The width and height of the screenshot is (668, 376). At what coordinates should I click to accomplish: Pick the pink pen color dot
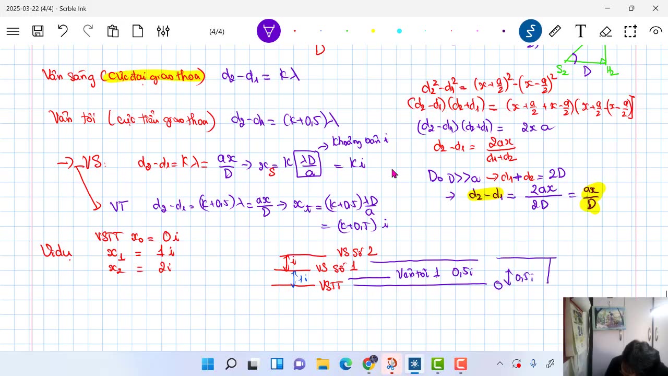tap(478, 31)
